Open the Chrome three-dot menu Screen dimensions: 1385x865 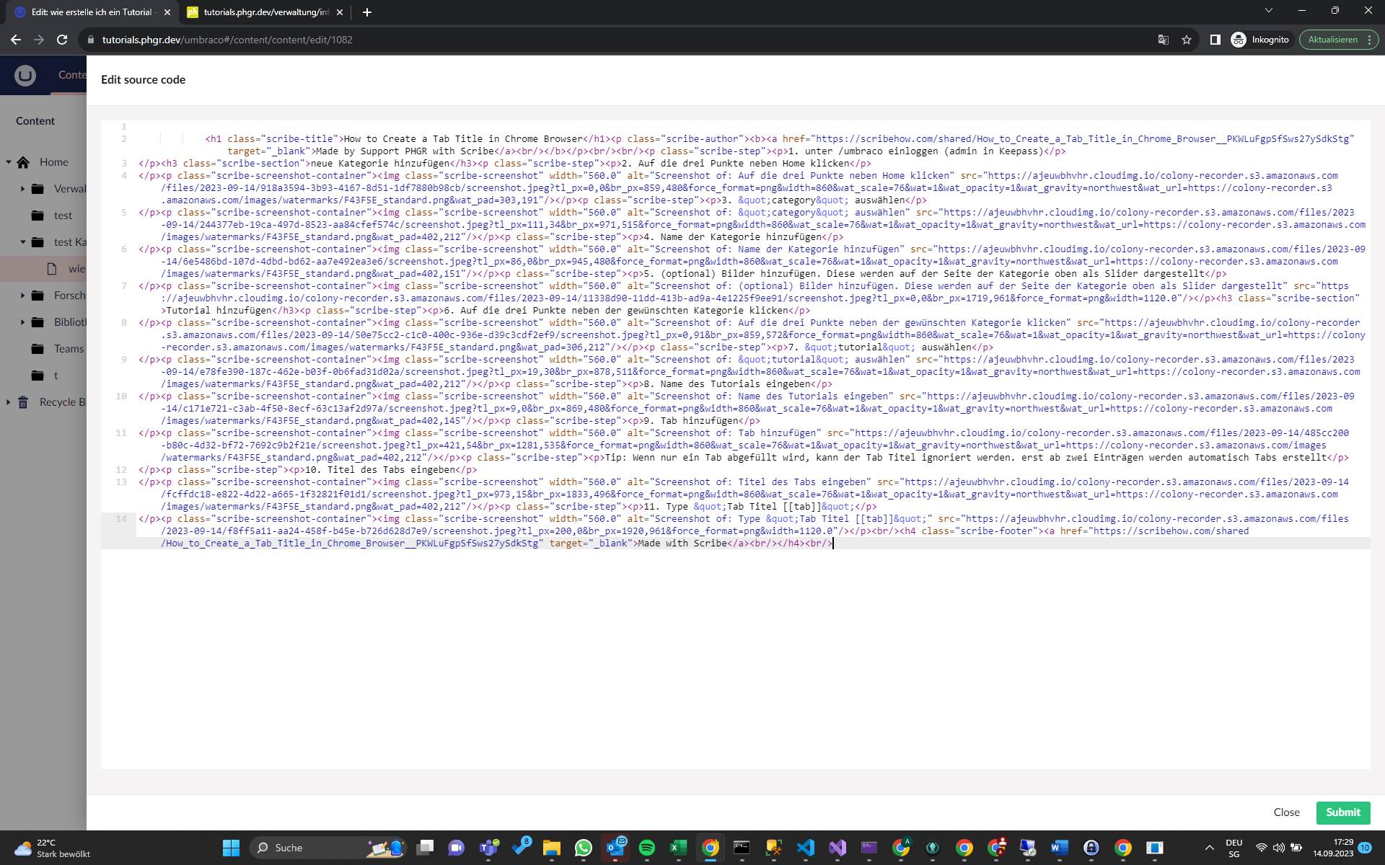point(1369,40)
